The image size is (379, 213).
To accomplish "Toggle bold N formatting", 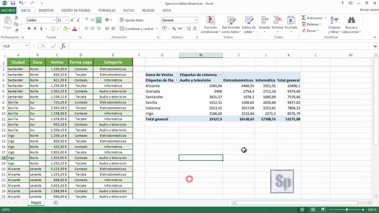I will (29, 28).
